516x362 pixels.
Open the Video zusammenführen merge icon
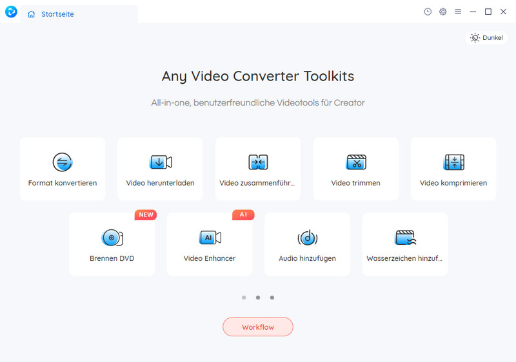258,162
